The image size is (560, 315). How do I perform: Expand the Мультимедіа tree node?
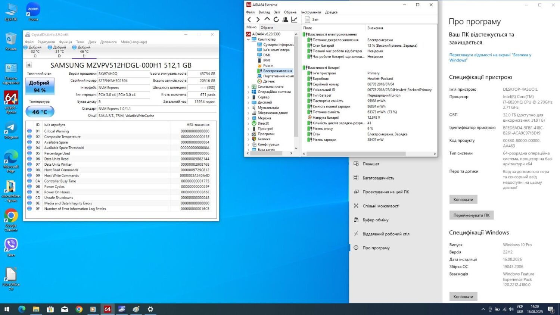tap(248, 107)
